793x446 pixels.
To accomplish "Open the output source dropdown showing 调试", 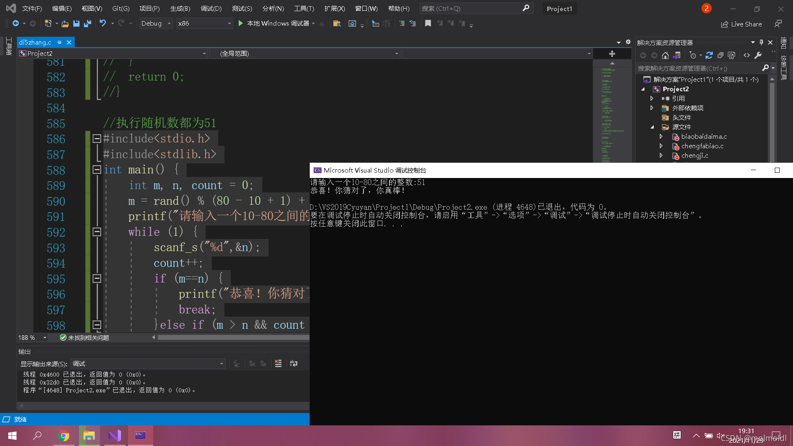I will click(147, 364).
